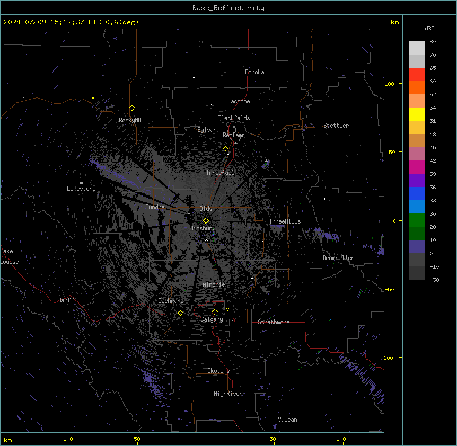This screenshot has height=446, width=457.
Task: Select the Stettler city label
Action: click(x=336, y=126)
